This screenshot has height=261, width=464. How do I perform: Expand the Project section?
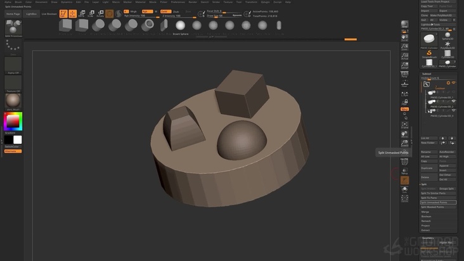[425, 226]
